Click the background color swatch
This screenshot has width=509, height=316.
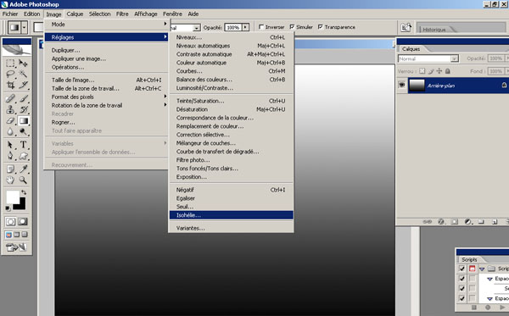tap(21, 206)
